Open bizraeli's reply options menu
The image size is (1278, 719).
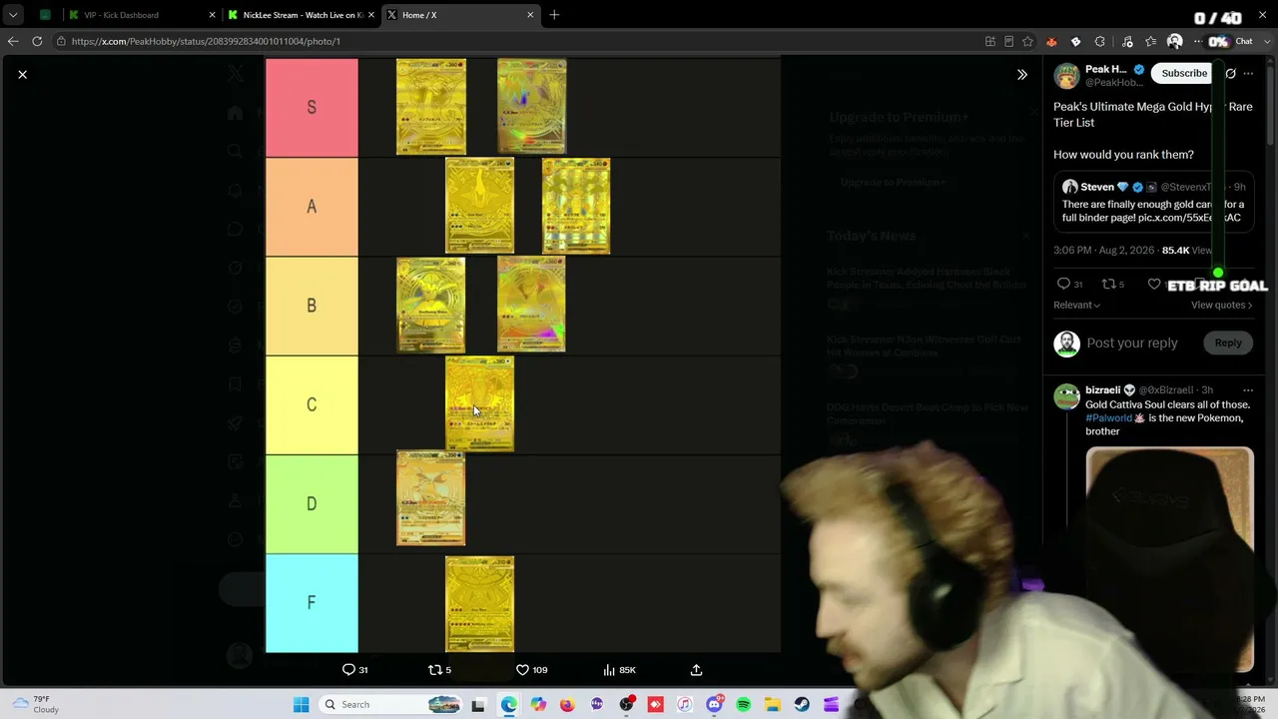1248,390
